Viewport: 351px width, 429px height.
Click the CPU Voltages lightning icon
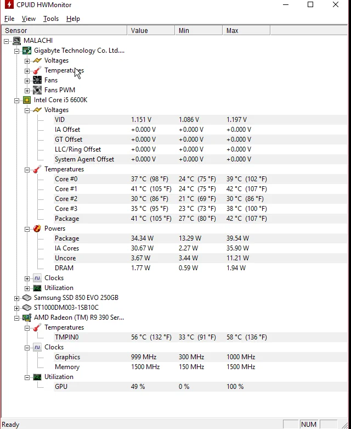pyautogui.click(x=37, y=110)
